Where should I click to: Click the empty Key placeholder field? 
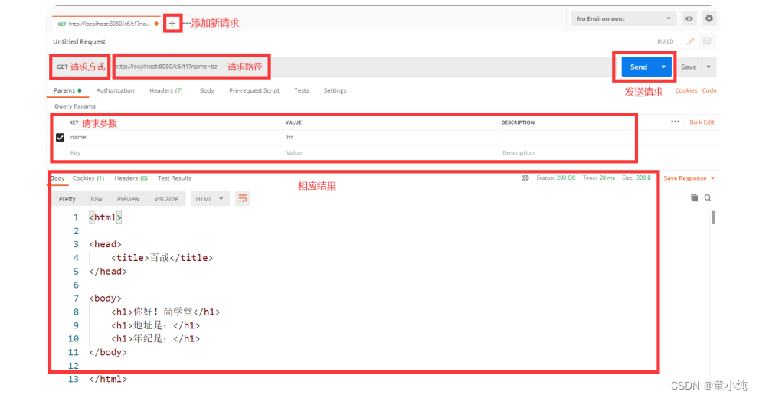175,153
